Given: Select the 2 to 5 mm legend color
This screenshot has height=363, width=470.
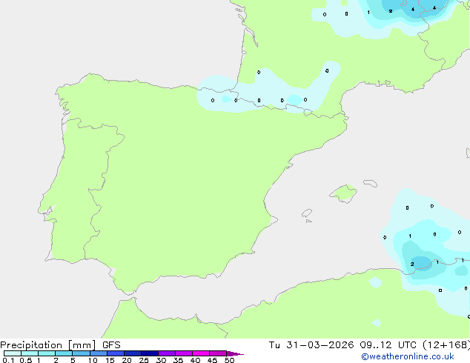Looking at the screenshot, I should (64, 353).
